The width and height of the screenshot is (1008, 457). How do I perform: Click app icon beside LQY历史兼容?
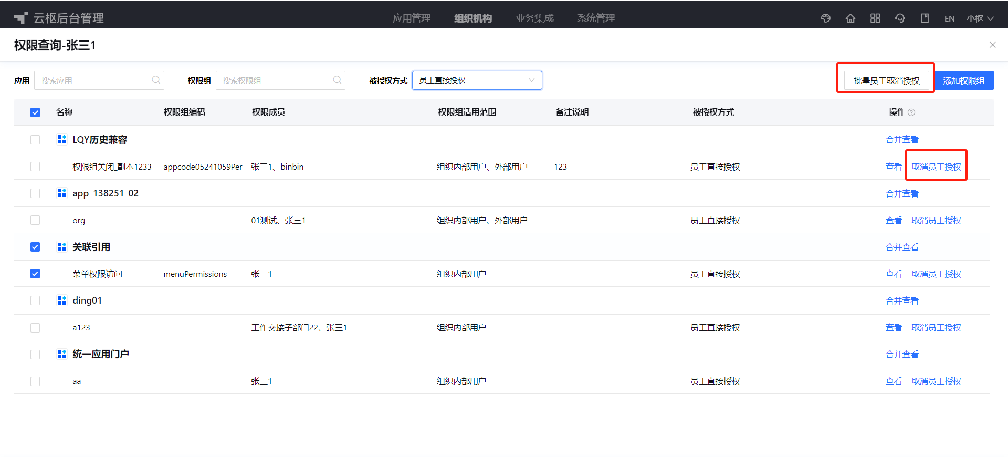62,139
